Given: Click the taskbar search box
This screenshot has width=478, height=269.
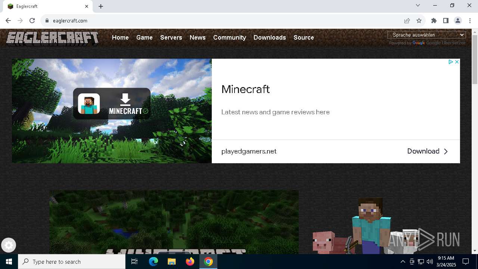Looking at the screenshot, I should [72, 262].
